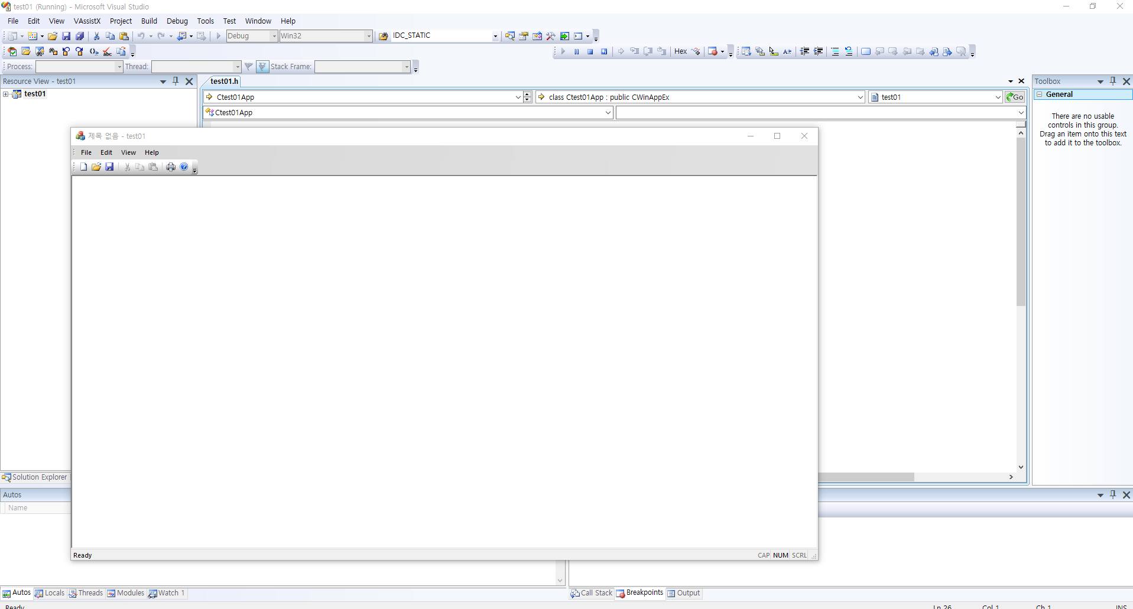Click Open File icon in Visual Studio toolbar
This screenshot has width=1133, height=609.
53,36
